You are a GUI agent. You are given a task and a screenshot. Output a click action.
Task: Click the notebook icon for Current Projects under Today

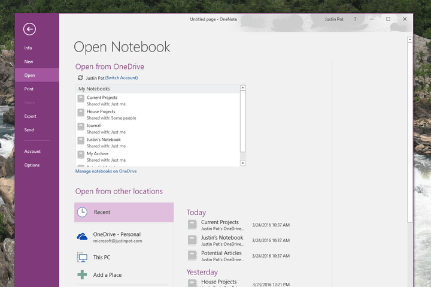point(192,225)
